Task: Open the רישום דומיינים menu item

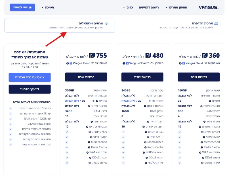Action: coord(149,7)
